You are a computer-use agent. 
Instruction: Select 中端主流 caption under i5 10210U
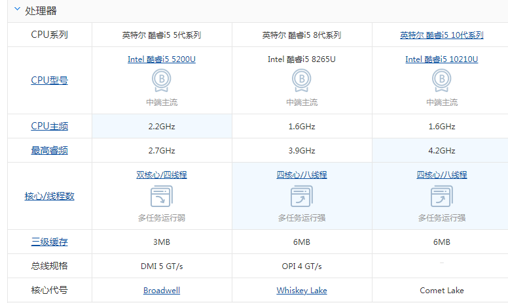click(442, 103)
